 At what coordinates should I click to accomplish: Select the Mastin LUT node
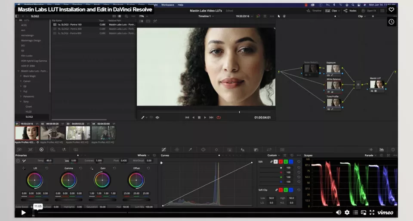coord(377,84)
